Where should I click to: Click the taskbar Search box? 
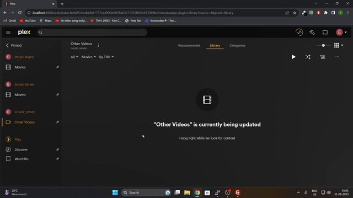146,193
